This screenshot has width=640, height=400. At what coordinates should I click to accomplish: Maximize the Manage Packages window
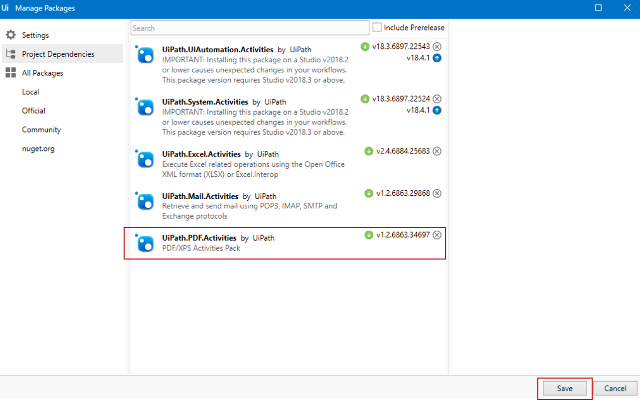pyautogui.click(x=599, y=8)
